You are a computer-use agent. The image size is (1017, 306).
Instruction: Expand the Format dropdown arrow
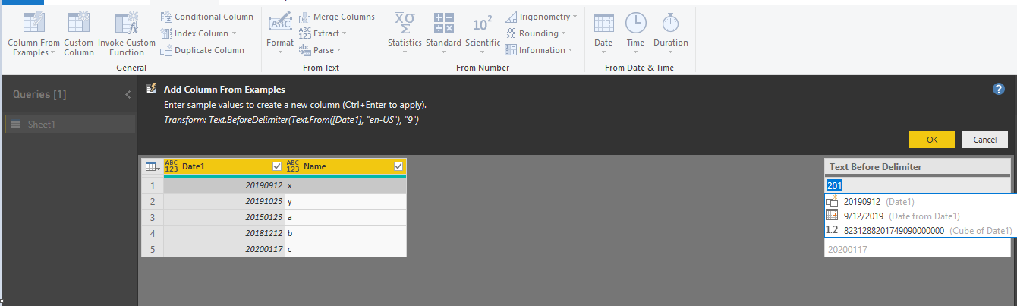280,53
